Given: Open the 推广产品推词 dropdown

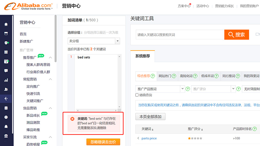Looking at the screenshot, I should pos(160,89).
